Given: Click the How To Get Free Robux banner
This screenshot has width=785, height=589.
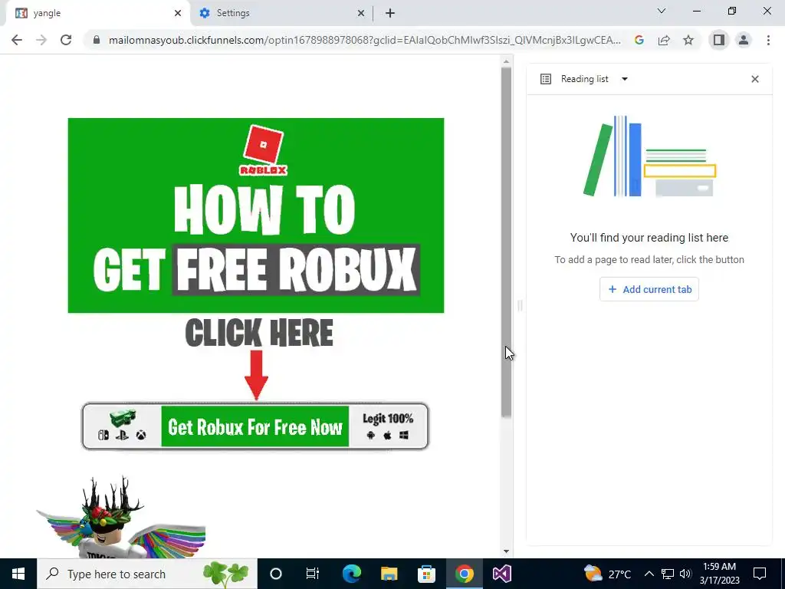Looking at the screenshot, I should pos(256,216).
